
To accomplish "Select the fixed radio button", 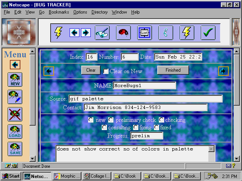I will click(x=157, y=127).
